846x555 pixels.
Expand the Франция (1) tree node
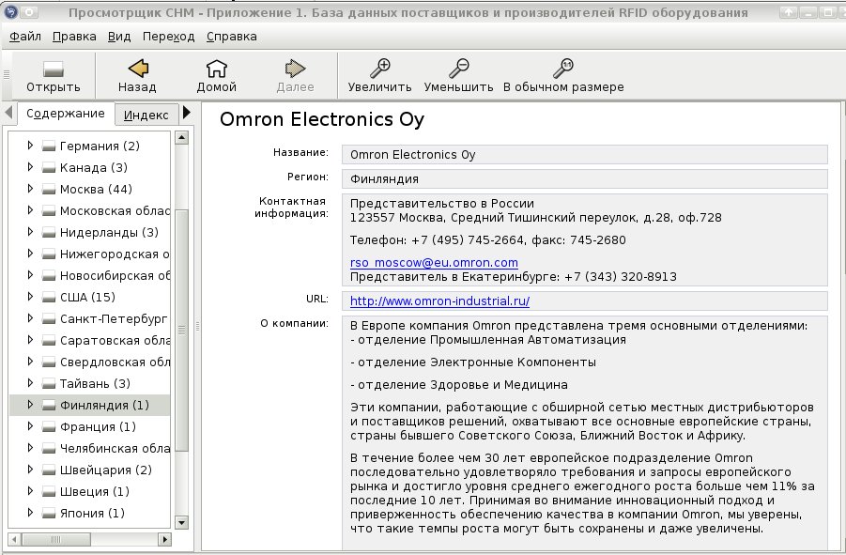[30, 425]
